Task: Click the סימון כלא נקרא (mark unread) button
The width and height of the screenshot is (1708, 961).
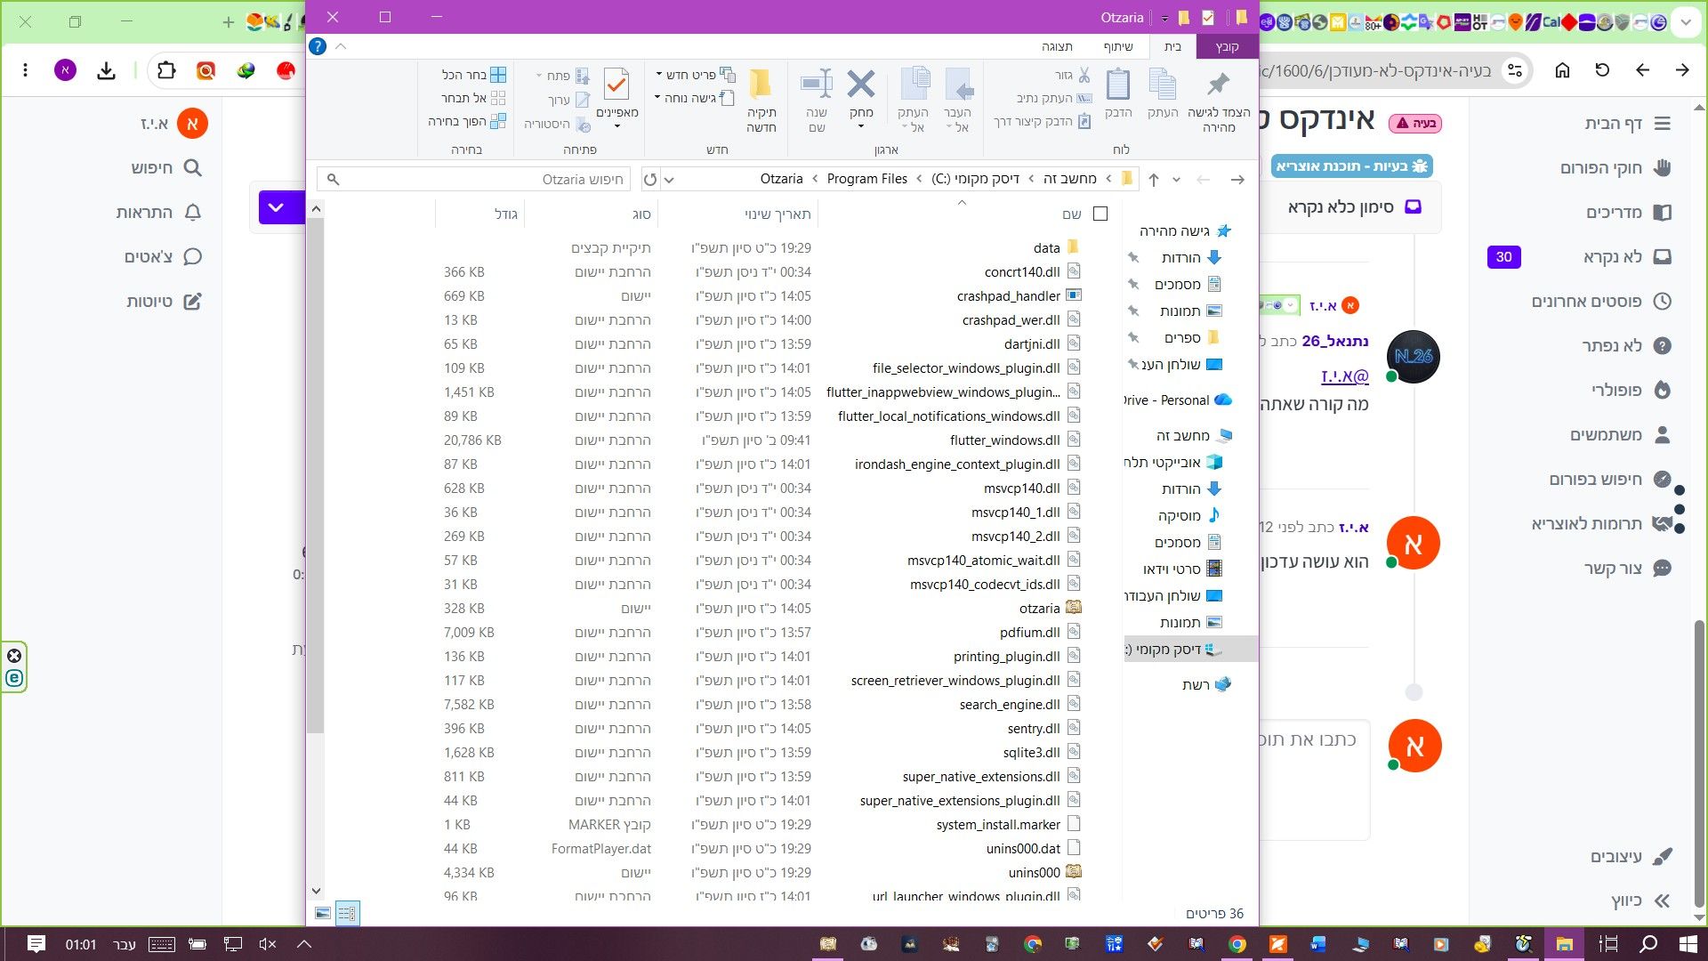Action: pyautogui.click(x=1355, y=207)
